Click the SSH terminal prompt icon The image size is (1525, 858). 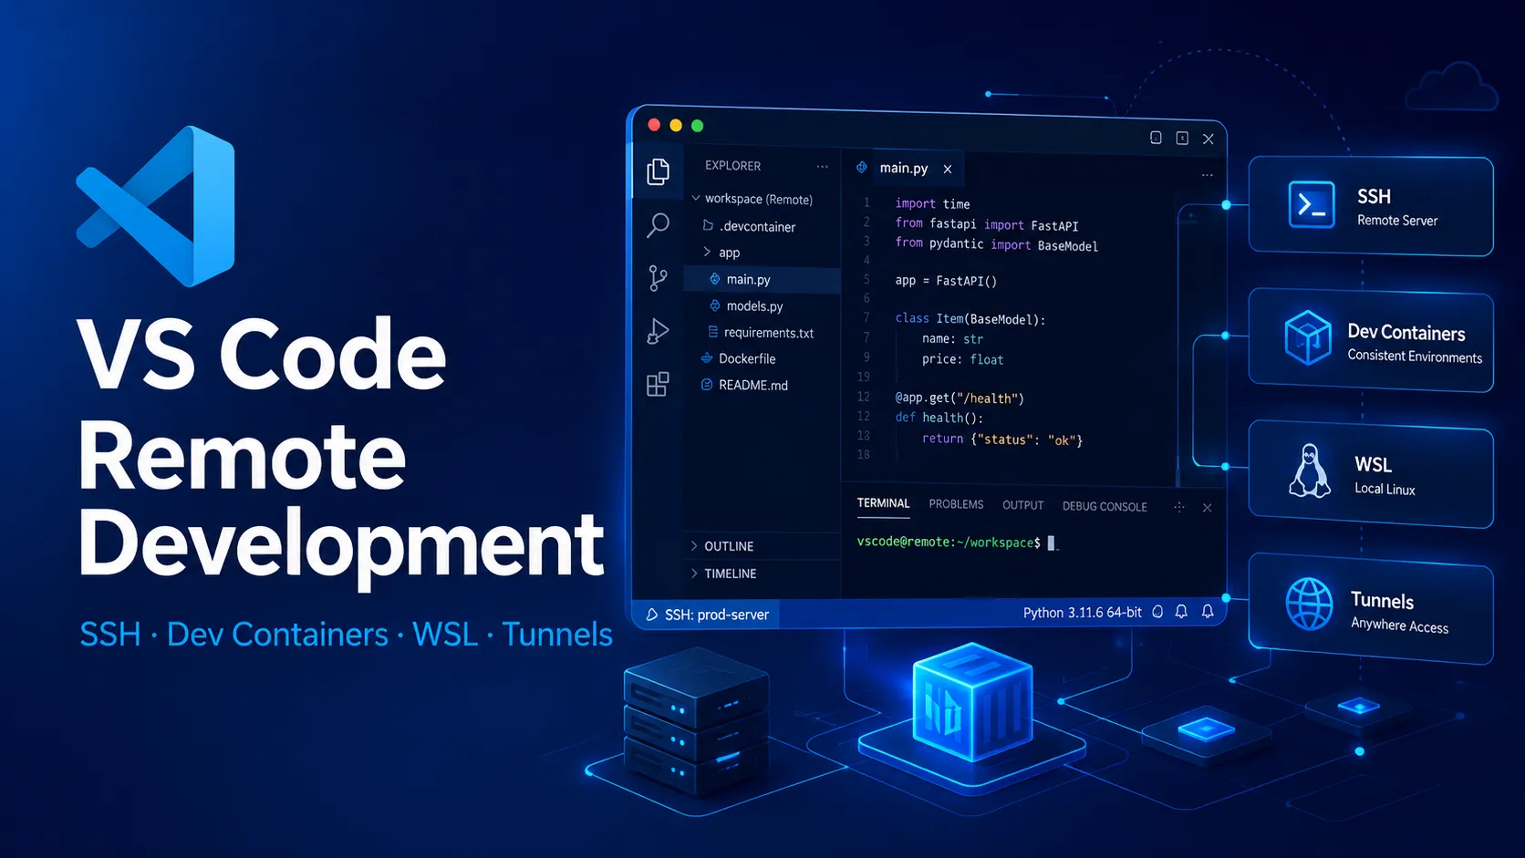(1312, 204)
